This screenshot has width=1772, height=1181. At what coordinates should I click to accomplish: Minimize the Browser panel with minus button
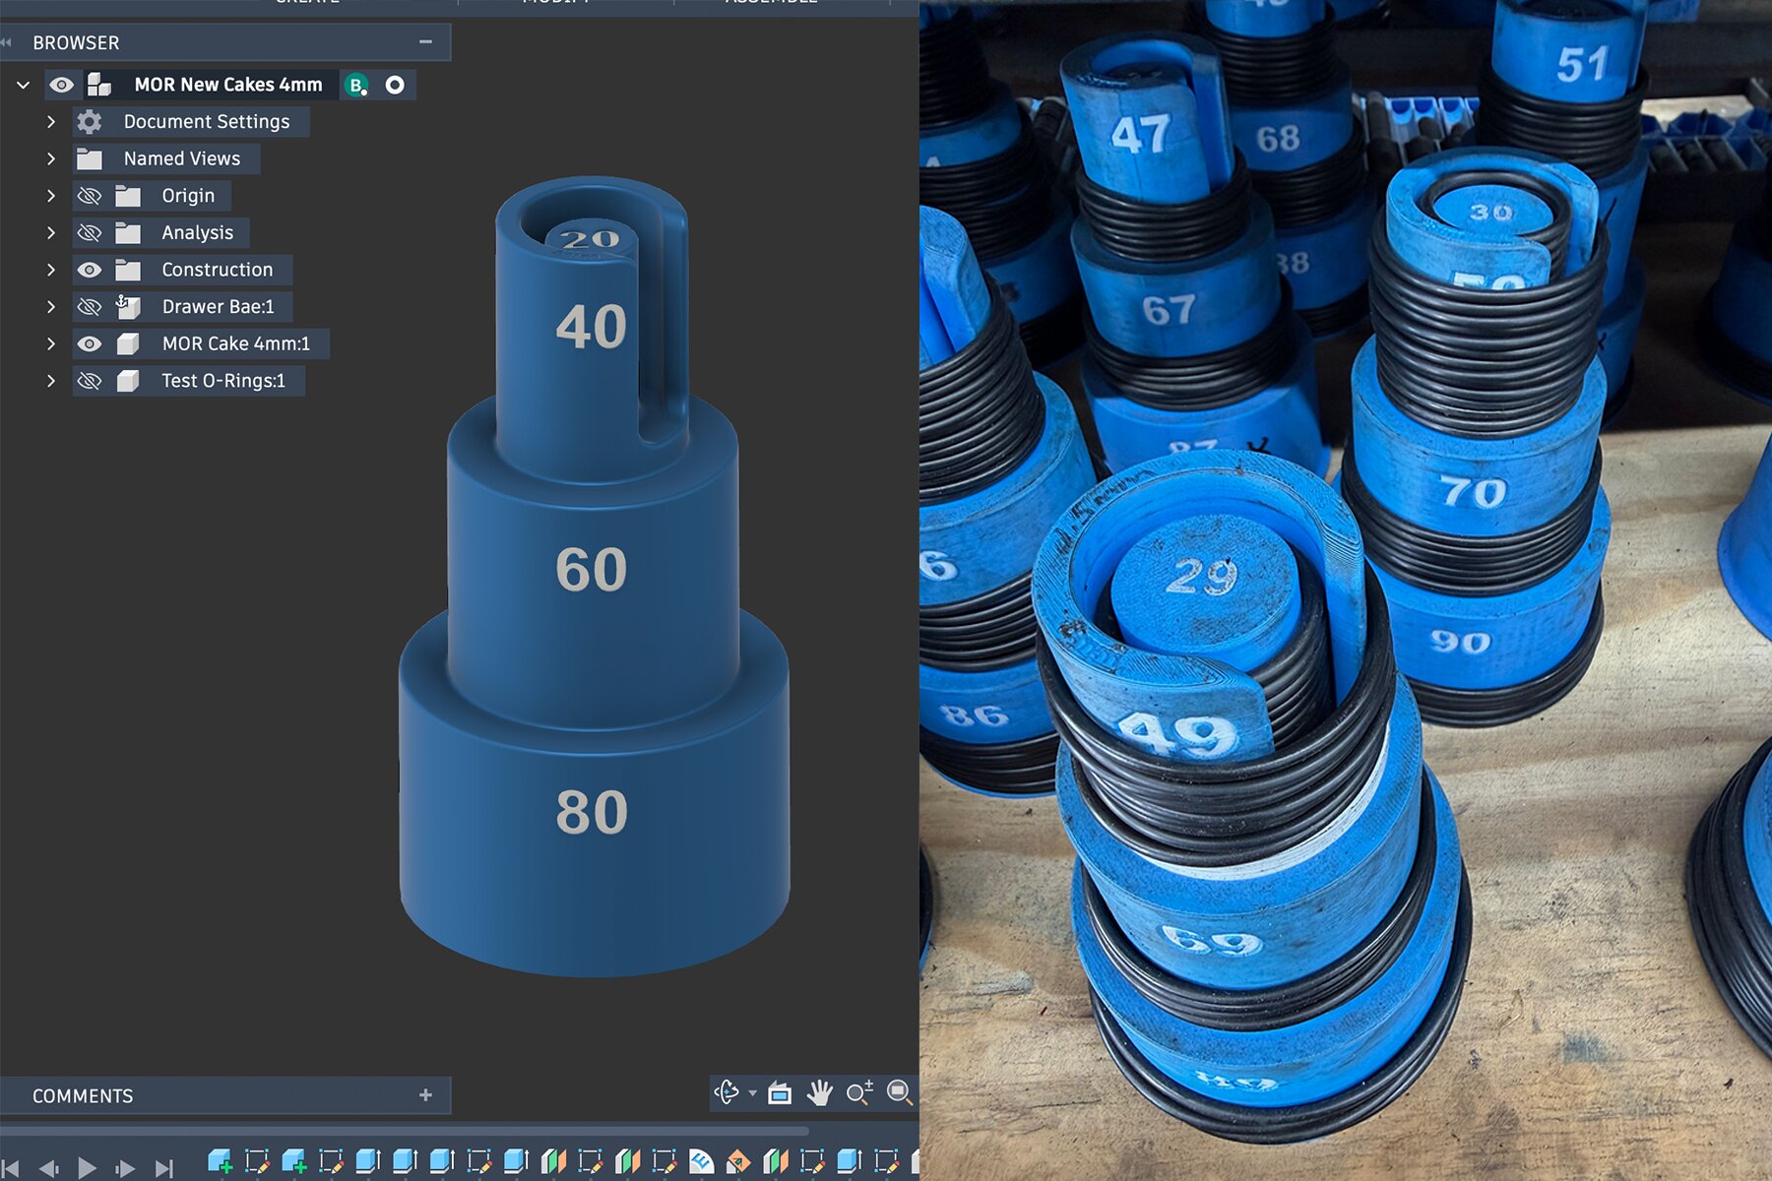coord(425,42)
